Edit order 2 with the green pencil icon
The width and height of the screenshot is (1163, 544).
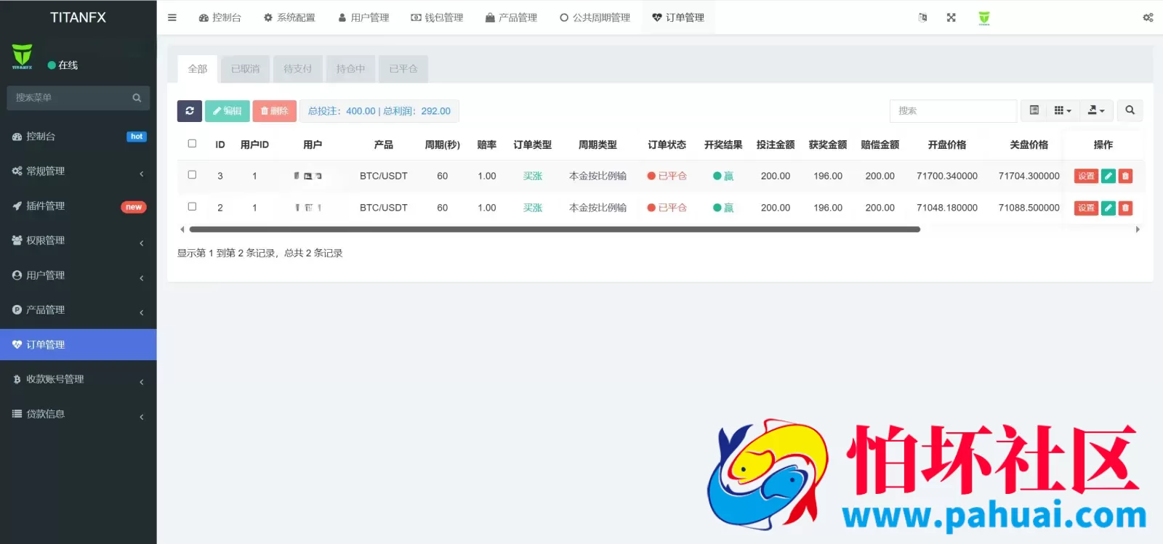click(x=1108, y=208)
